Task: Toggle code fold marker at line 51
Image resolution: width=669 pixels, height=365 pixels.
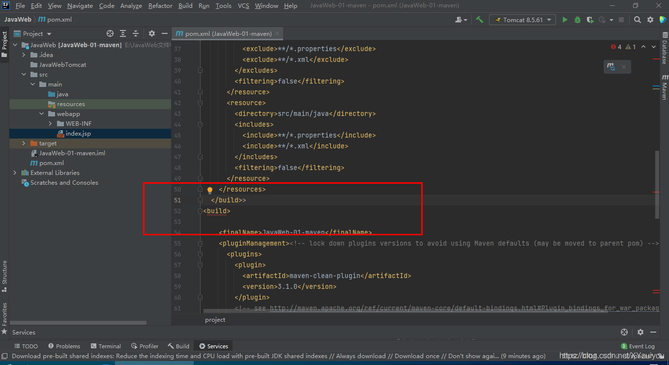Action: [200, 200]
